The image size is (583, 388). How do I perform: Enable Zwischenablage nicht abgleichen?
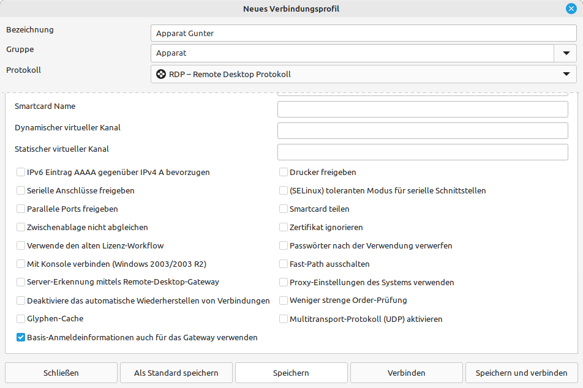pyautogui.click(x=21, y=227)
